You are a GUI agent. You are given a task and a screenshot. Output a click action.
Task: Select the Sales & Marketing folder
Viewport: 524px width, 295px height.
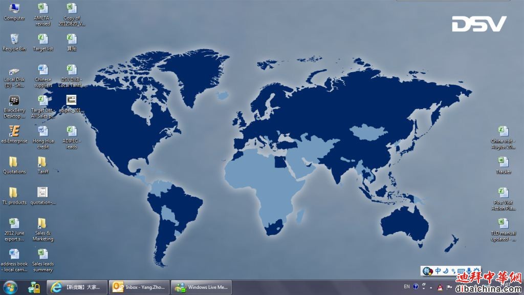click(43, 230)
